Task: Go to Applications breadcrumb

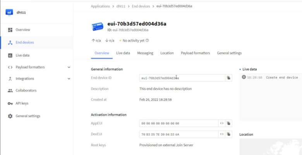Action: 100,6
